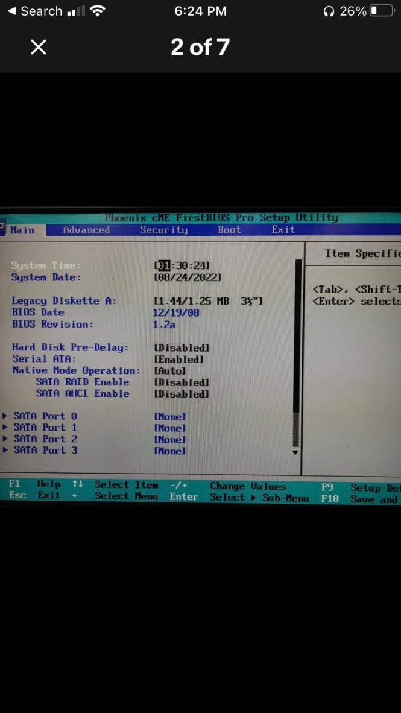Click the F10 Save and Exit footer hint

(361, 499)
